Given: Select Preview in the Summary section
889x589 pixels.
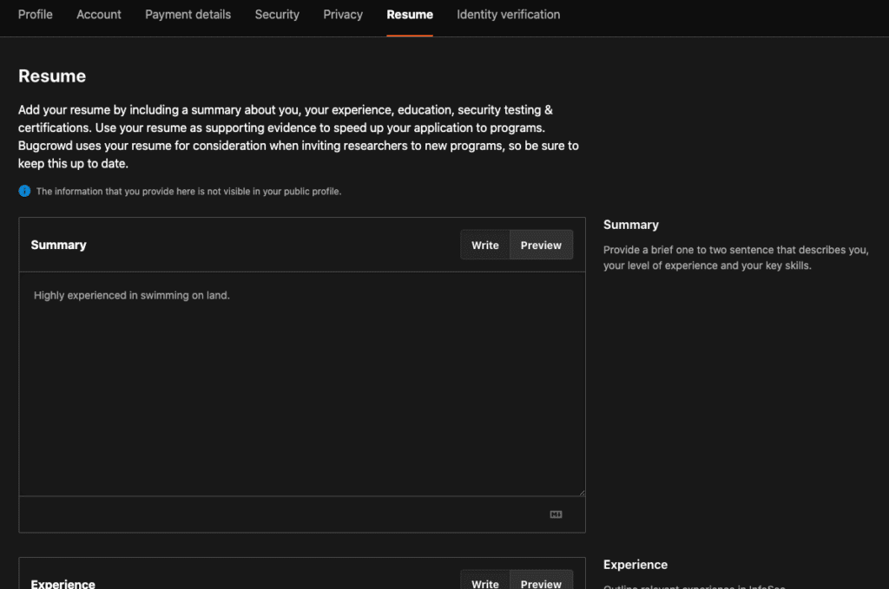Looking at the screenshot, I should pos(541,245).
